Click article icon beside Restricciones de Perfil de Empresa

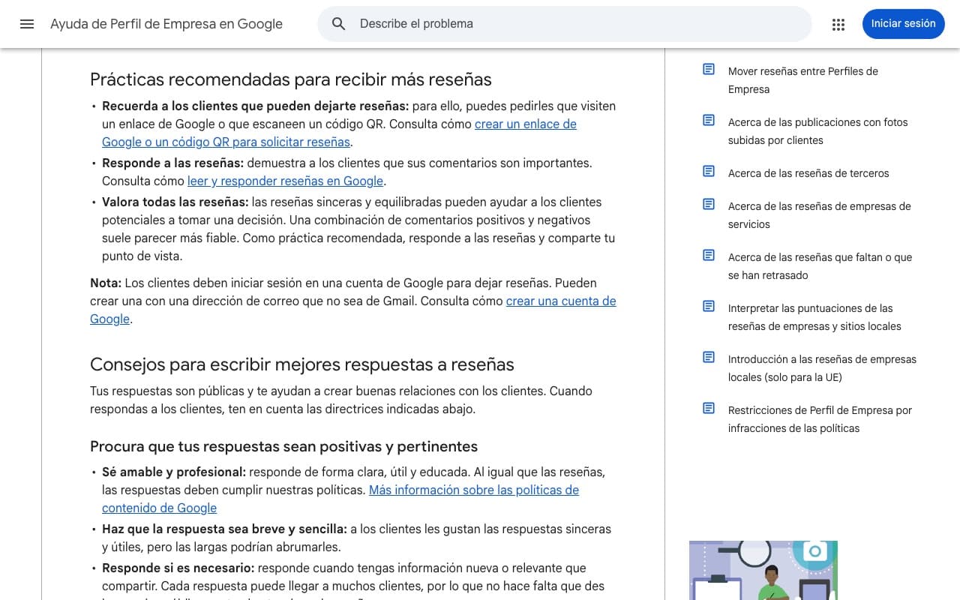click(x=709, y=408)
